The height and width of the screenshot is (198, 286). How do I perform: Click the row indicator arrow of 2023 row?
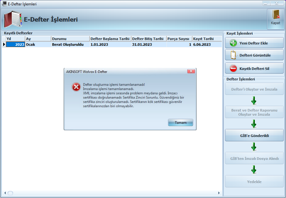pos(4,44)
